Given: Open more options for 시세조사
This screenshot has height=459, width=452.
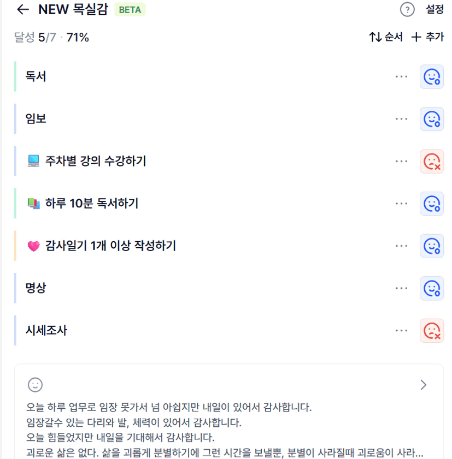Looking at the screenshot, I should tap(401, 331).
